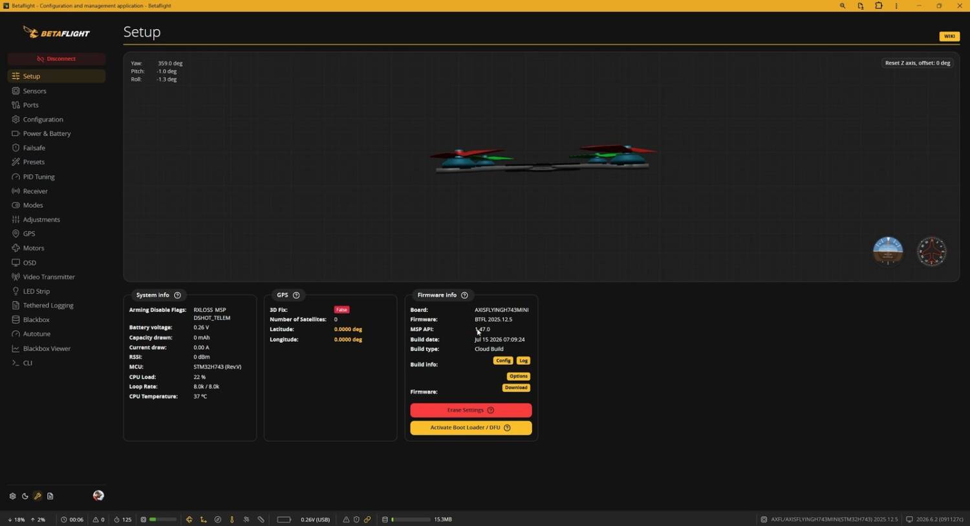Open the PID Tuning tab
Screen dimensions: 970x526
[56, 177]
